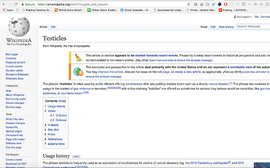Reload the page with the refresh icon
Viewport: 270px width, 168px height.
pyautogui.click(x=16, y=4)
